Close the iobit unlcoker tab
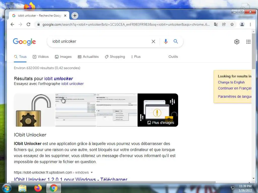Viewport: 258px width, 193px height. click(x=65, y=16)
